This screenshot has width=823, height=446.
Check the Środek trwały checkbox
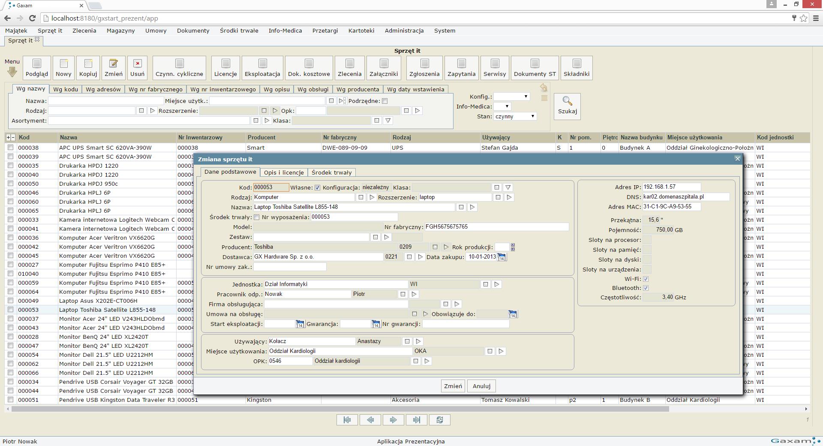[x=257, y=217]
